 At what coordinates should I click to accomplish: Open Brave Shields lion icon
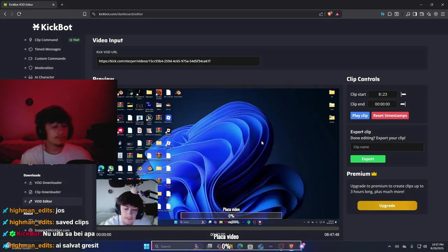330,14
